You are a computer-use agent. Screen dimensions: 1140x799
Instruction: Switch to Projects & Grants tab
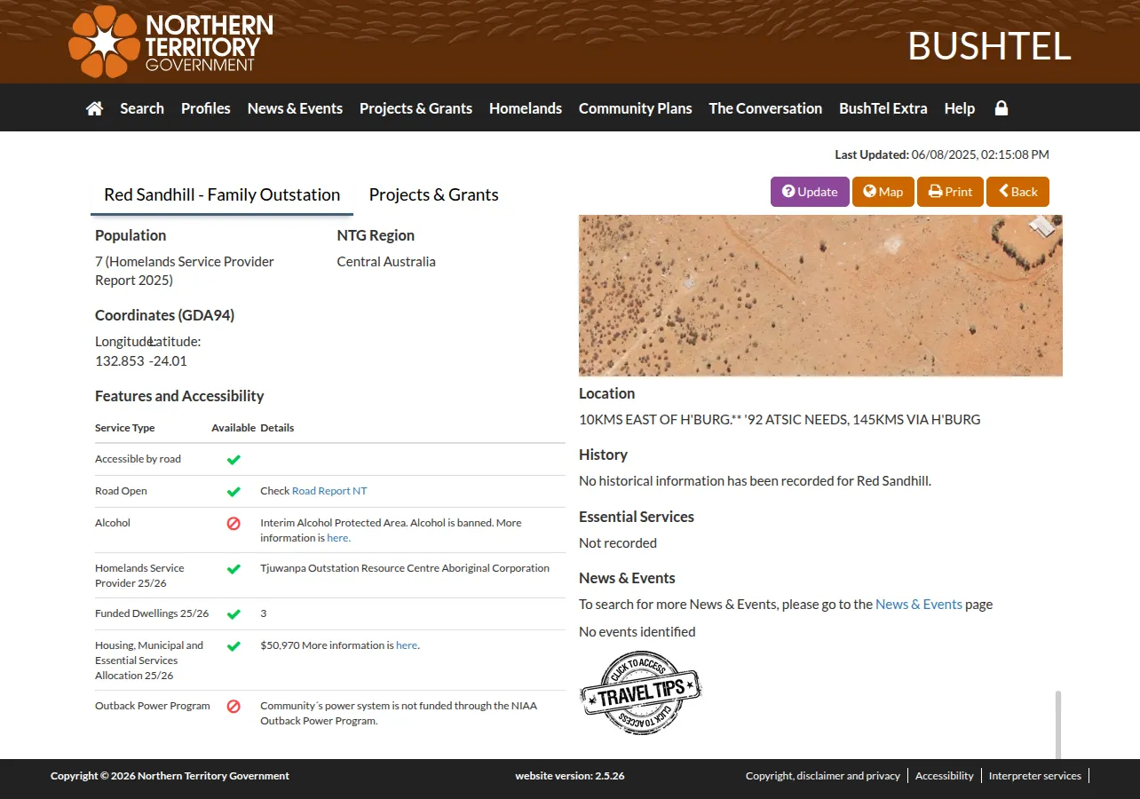pyautogui.click(x=434, y=194)
